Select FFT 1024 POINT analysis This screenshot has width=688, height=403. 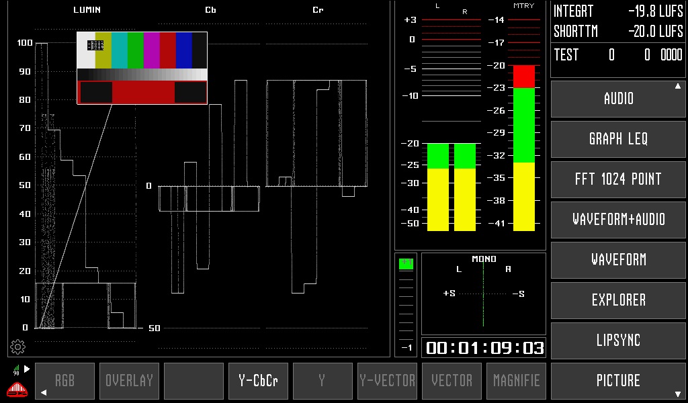point(617,179)
